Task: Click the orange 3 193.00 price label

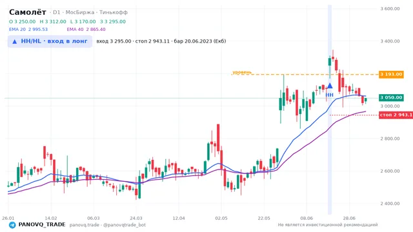Action: pyautogui.click(x=391, y=75)
